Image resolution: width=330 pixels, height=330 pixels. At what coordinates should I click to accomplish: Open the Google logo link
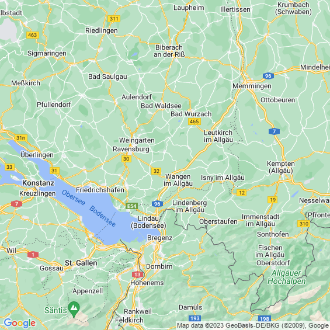pyautogui.click(x=20, y=323)
